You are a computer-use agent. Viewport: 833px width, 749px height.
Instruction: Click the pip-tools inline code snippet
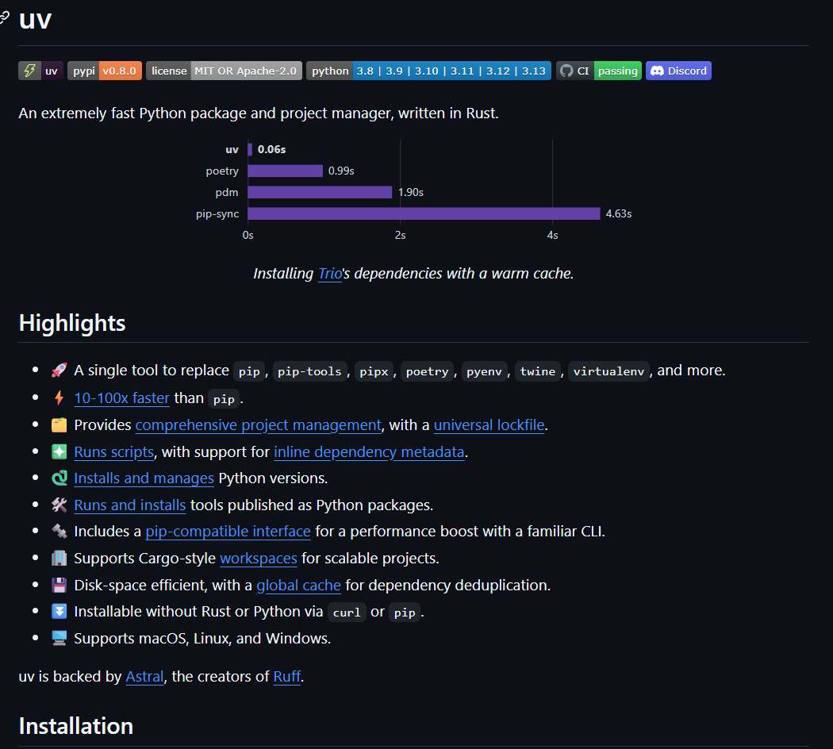click(309, 371)
